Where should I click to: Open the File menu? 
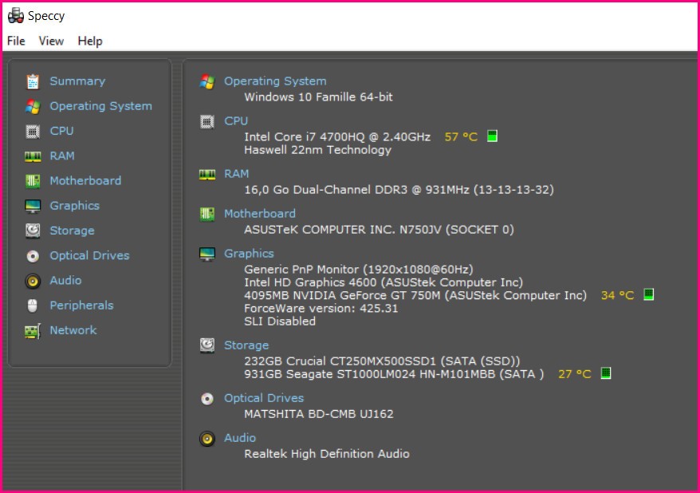pyautogui.click(x=16, y=41)
